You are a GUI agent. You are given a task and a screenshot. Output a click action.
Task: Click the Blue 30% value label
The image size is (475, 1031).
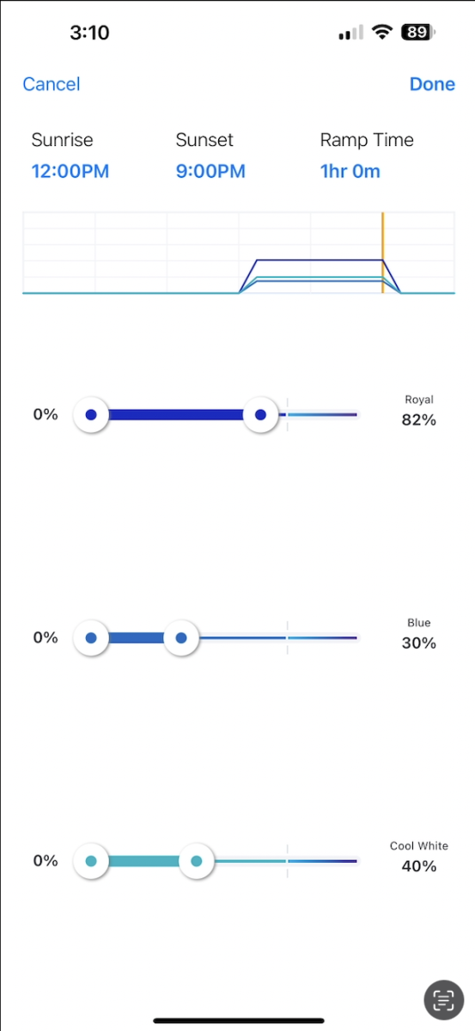(419, 643)
